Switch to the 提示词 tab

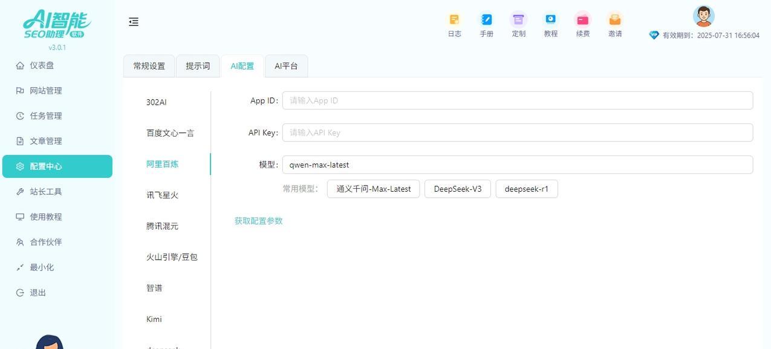(x=198, y=66)
